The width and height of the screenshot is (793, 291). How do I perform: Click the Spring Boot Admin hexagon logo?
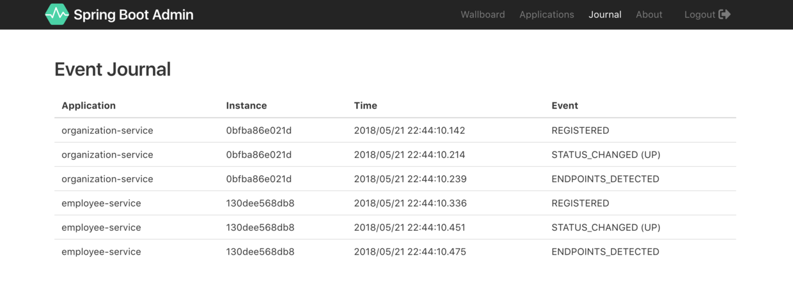pos(57,14)
